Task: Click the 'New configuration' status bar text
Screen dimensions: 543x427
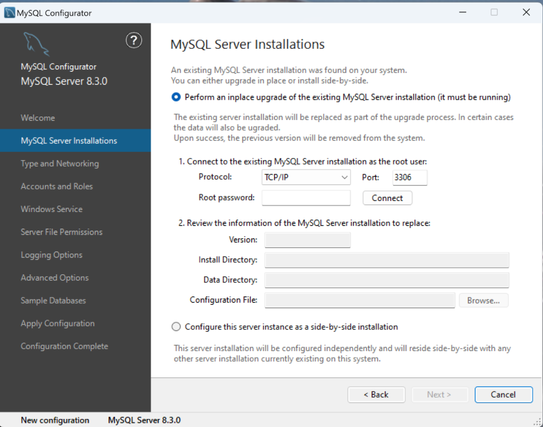Action: [x=55, y=420]
